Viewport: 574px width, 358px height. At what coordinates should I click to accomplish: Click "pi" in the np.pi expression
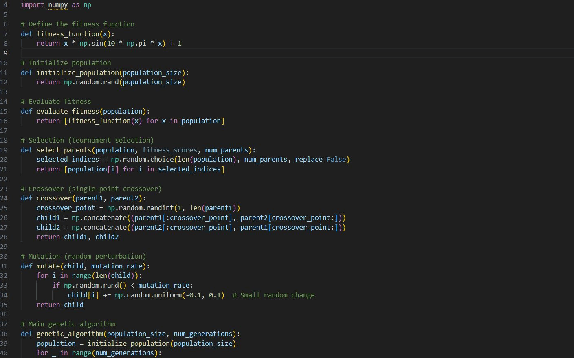(x=142, y=43)
